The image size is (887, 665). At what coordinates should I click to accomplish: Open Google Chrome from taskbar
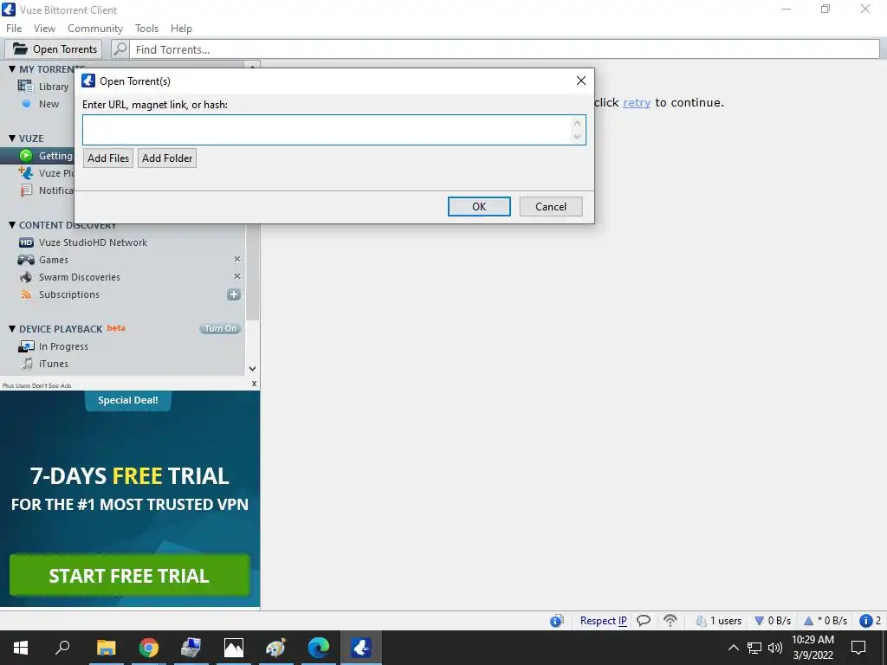(149, 648)
